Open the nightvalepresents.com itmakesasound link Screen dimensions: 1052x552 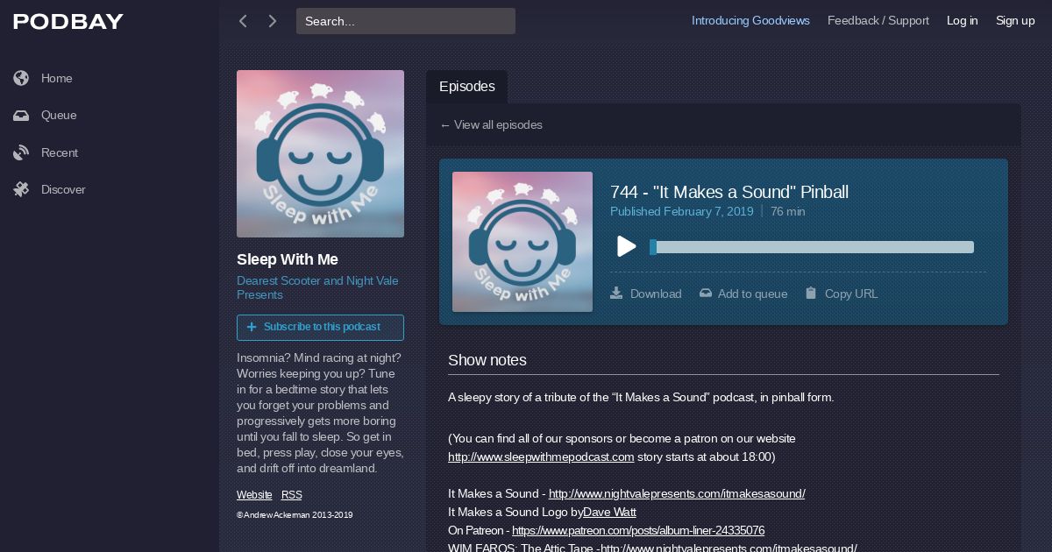677,493
